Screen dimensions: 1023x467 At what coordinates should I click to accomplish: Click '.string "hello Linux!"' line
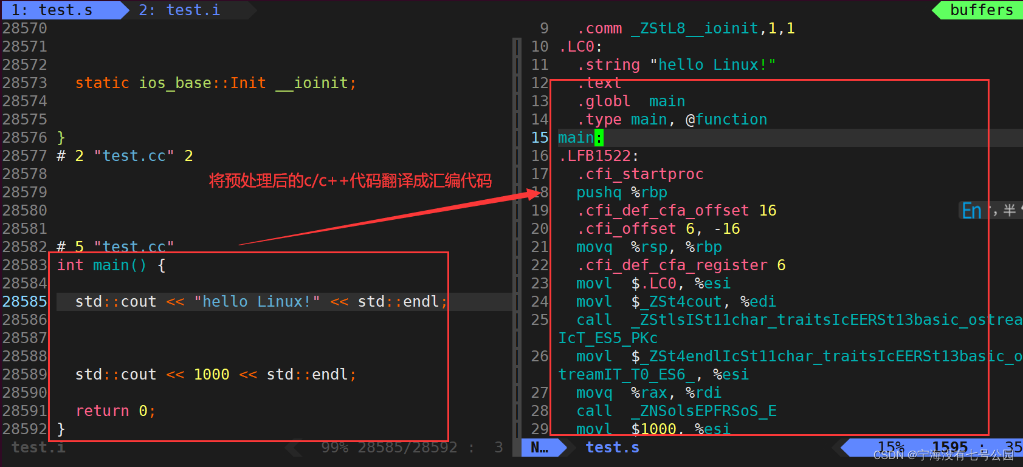(x=677, y=65)
